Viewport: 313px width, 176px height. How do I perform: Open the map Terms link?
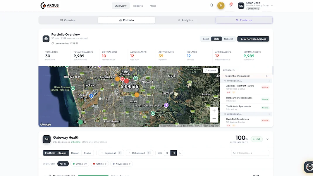coord(198,126)
